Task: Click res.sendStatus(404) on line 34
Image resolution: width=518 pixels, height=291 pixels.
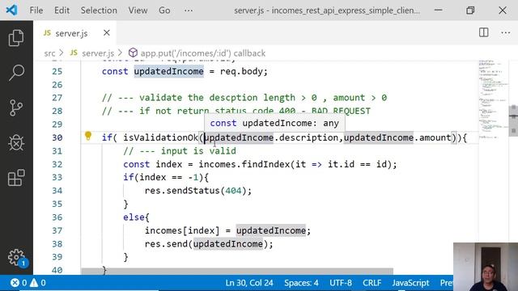Action: [x=197, y=191]
